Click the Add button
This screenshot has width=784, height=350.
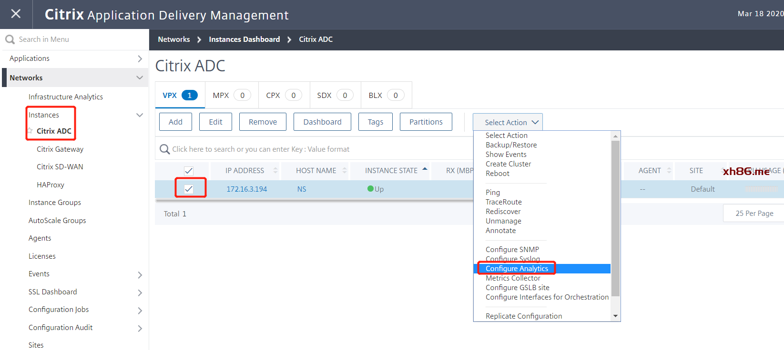(x=175, y=122)
